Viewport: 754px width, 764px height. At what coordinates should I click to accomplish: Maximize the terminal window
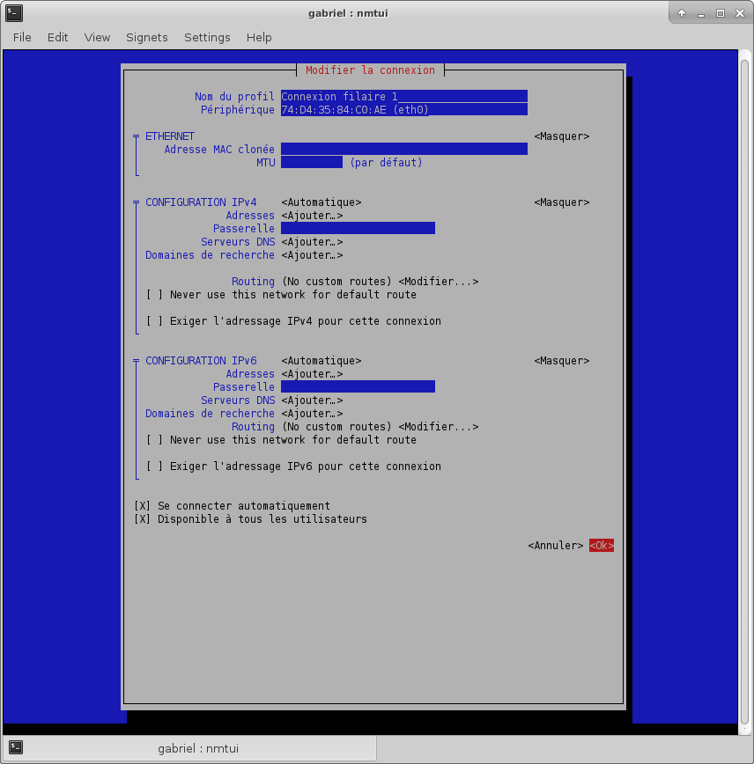(721, 13)
